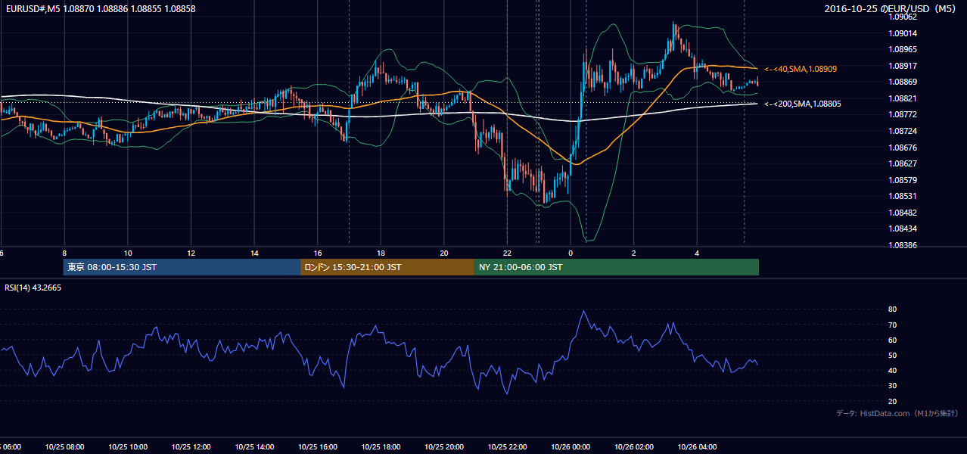
Task: Click price axis value 1.08434
Action: click(903, 229)
